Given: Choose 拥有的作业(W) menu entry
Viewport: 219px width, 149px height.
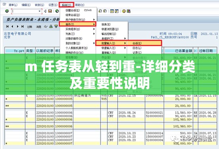Looking at the screenshot, I should (x=74, y=53).
